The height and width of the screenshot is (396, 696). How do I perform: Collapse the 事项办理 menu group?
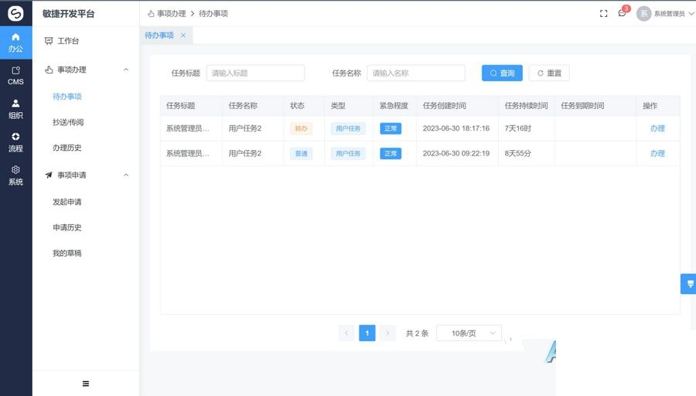coord(126,70)
